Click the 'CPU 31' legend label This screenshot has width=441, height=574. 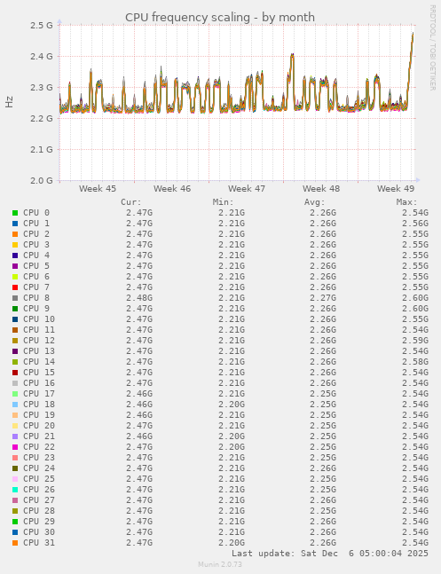[39, 543]
